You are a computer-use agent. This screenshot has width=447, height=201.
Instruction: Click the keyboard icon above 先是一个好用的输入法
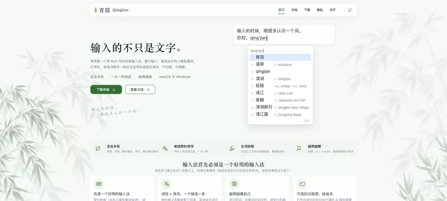pos(99,184)
